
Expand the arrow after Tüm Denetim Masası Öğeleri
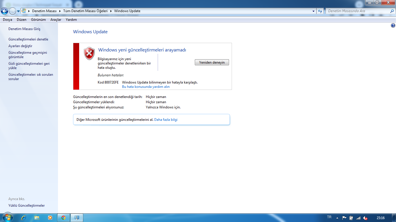click(x=111, y=11)
